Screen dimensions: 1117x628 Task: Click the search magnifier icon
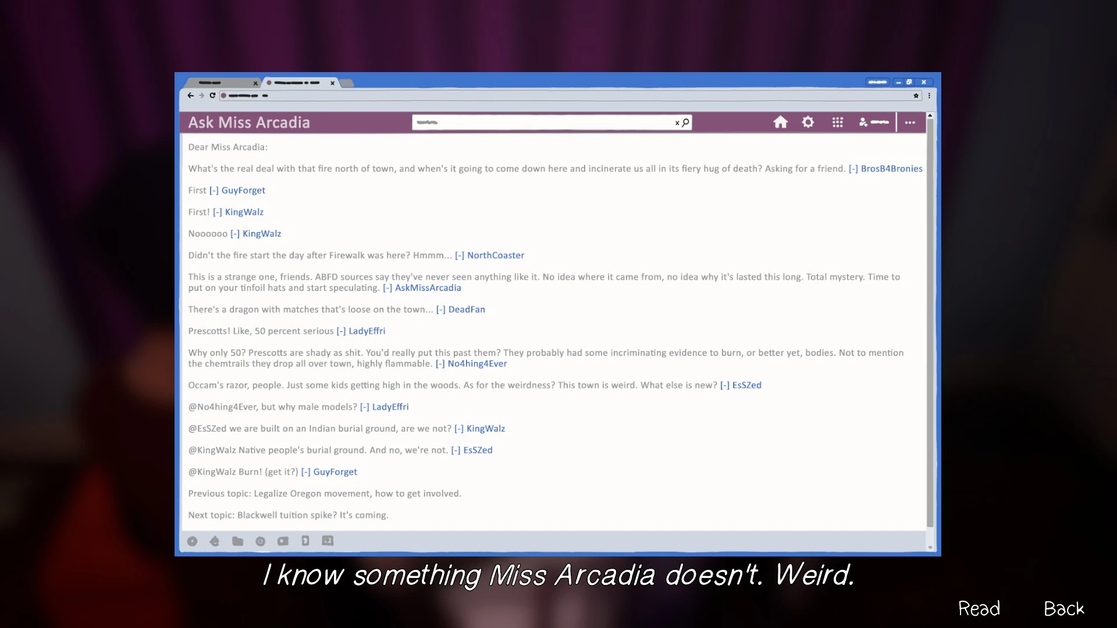click(x=685, y=122)
